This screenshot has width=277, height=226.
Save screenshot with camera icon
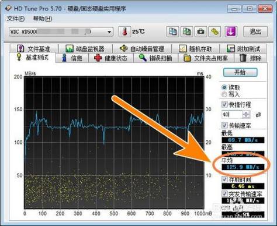coord(201,31)
